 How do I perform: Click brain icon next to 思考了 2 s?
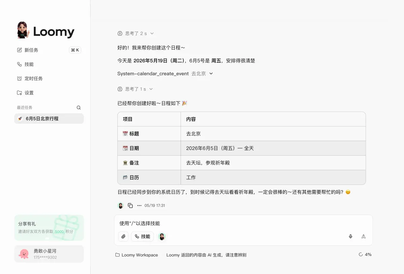coord(120,33)
